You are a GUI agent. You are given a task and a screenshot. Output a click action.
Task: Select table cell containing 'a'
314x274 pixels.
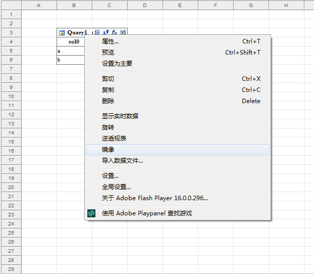(x=71, y=51)
